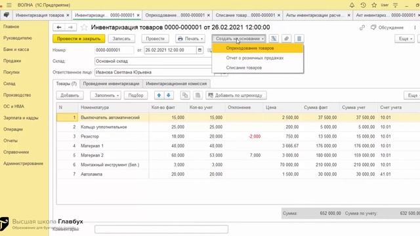The height and width of the screenshot is (236, 420).
Task: Switch to Оприходование 0000-000001 tab
Action: pos(175,15)
